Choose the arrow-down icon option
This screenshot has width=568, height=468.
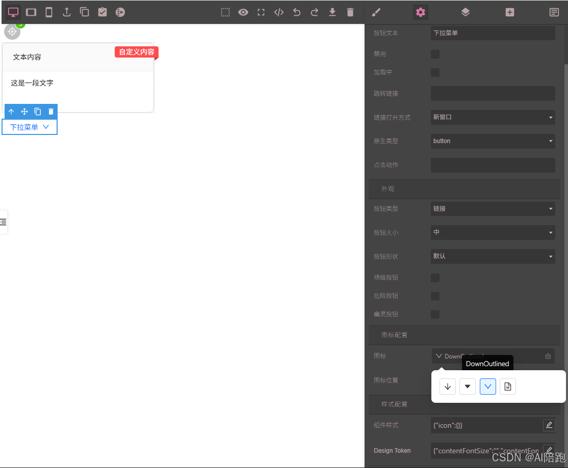[448, 387]
